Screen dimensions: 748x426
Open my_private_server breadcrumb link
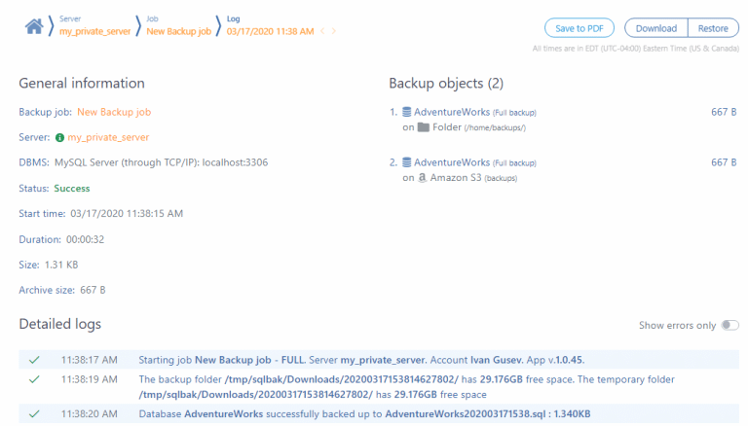point(94,31)
